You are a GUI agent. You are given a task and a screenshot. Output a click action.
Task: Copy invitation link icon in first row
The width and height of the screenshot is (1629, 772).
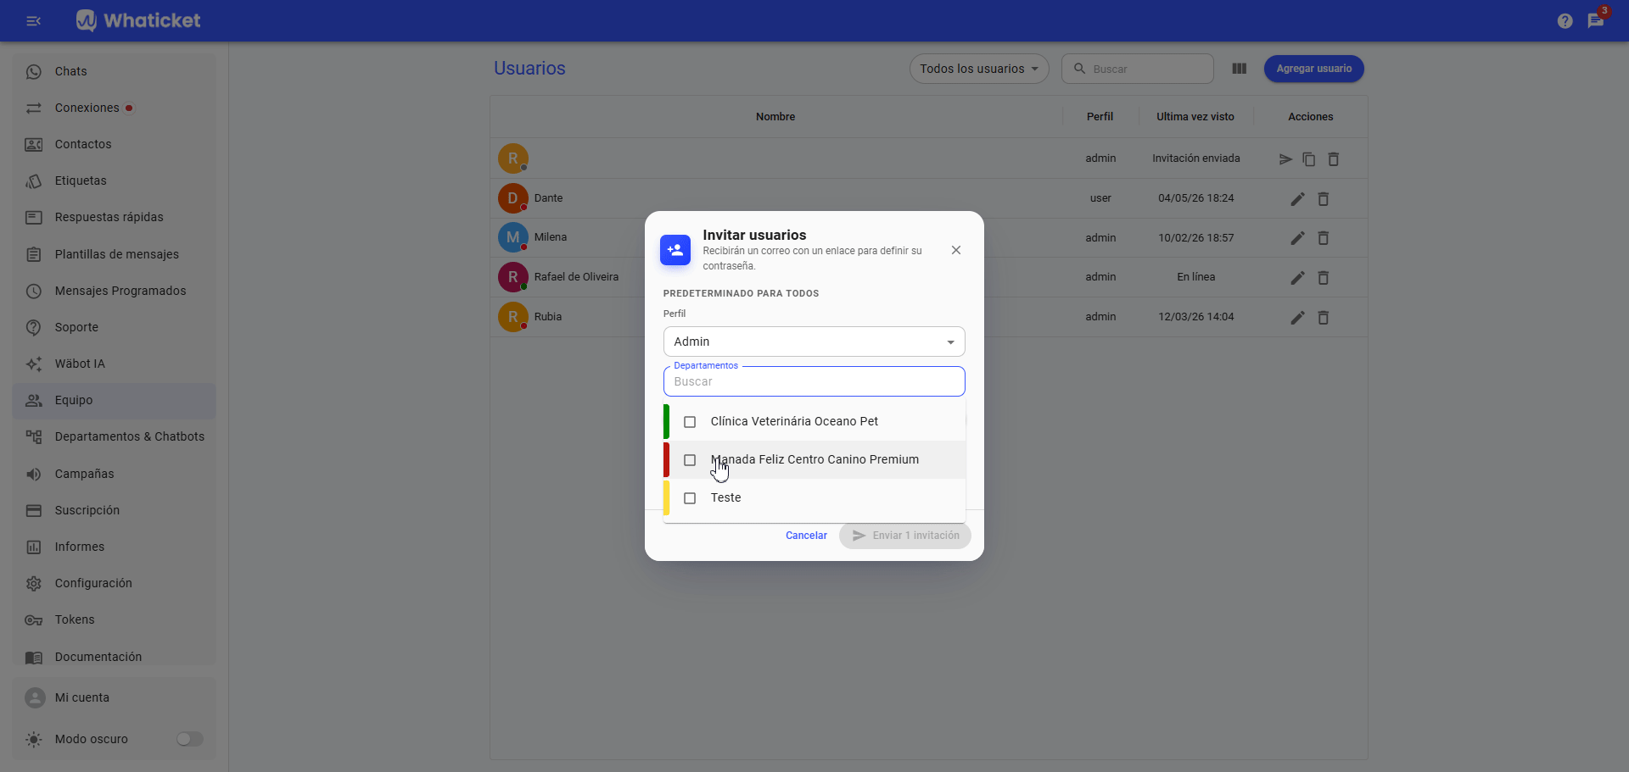[1309, 159]
